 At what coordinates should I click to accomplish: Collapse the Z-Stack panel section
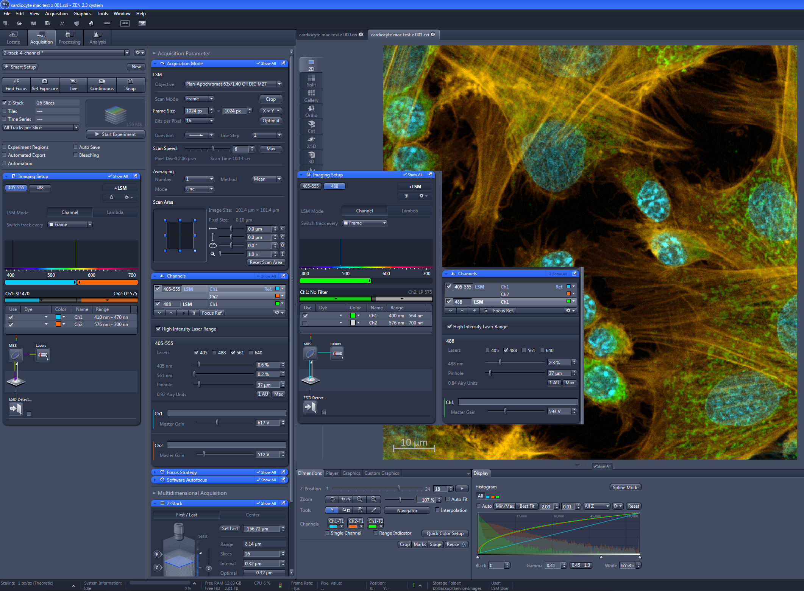[x=155, y=503]
